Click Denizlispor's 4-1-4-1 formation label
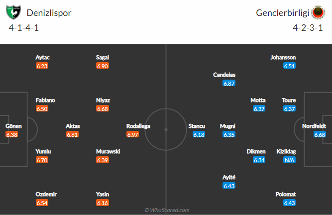The width and height of the screenshot is (332, 215). [x=24, y=28]
